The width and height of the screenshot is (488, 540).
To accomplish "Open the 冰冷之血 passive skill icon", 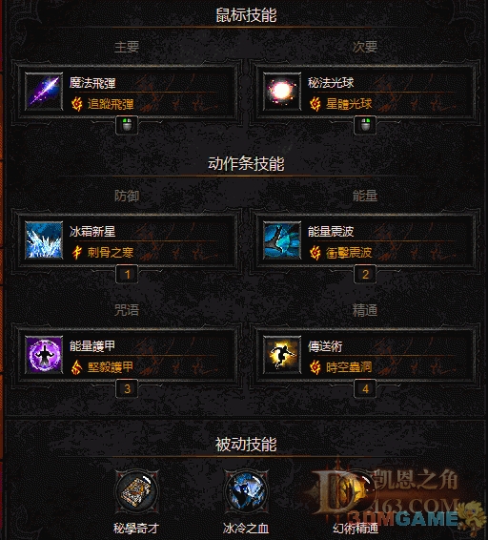I will pyautogui.click(x=246, y=491).
